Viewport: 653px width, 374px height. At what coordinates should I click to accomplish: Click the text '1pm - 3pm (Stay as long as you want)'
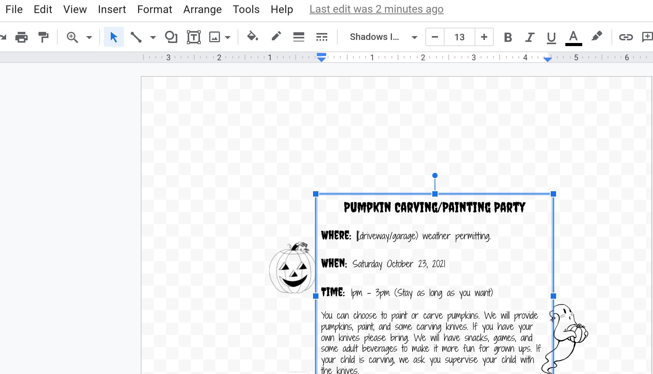point(422,293)
